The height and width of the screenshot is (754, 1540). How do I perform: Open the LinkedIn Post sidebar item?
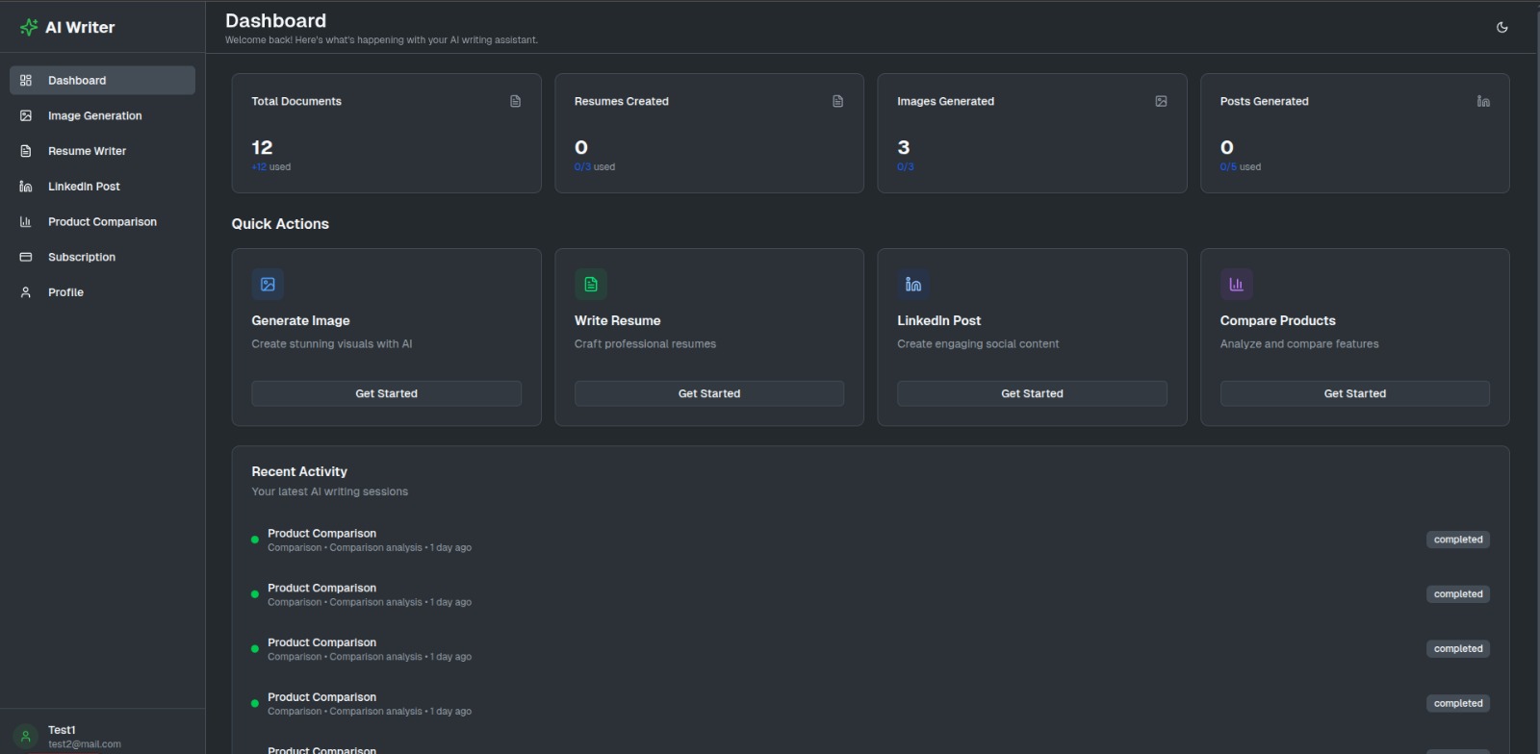[84, 187]
